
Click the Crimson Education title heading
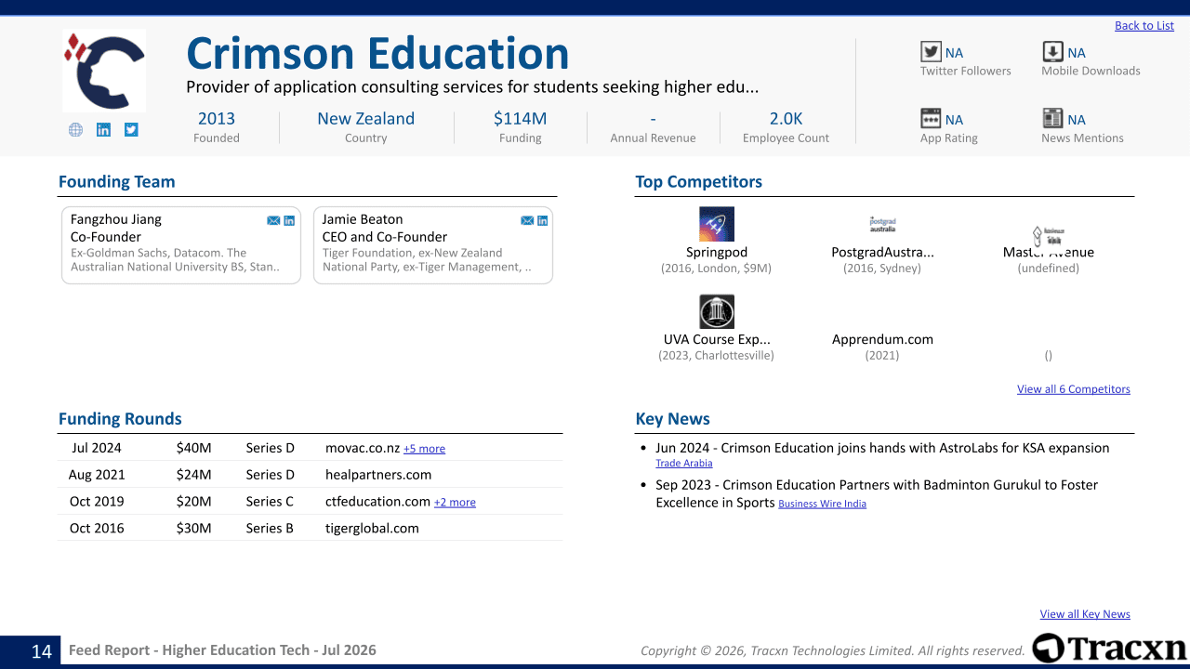[x=377, y=53]
